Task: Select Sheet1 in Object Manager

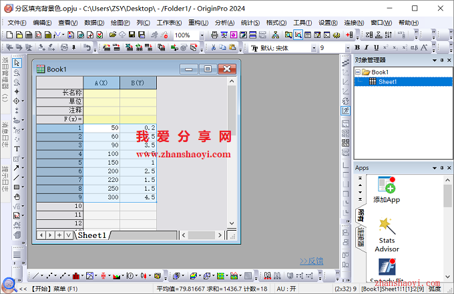Action: pos(387,81)
